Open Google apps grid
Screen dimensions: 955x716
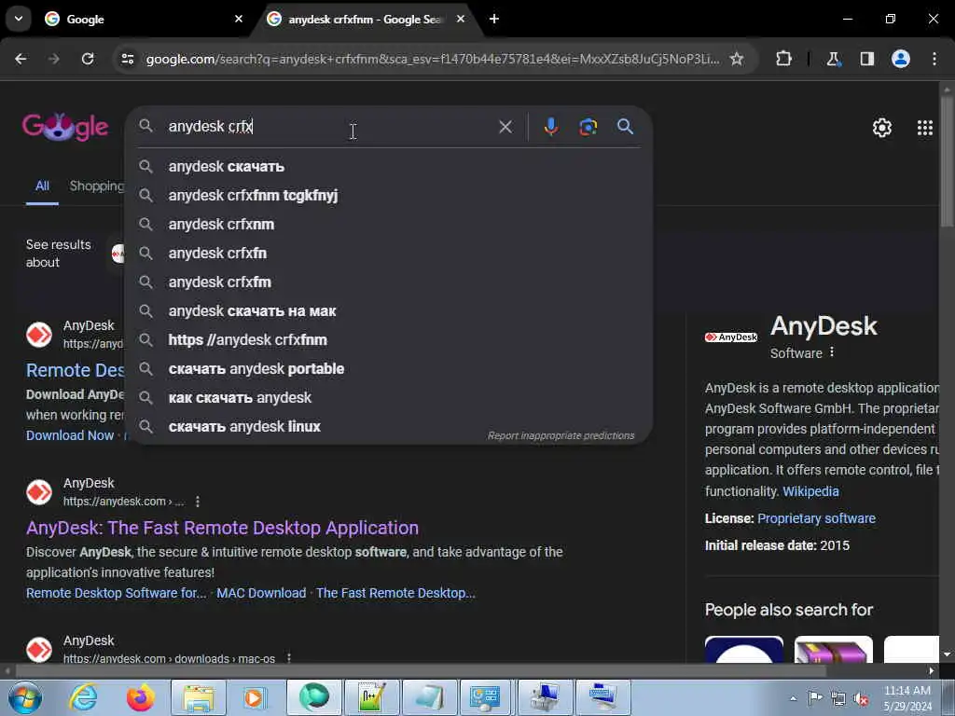click(x=924, y=128)
